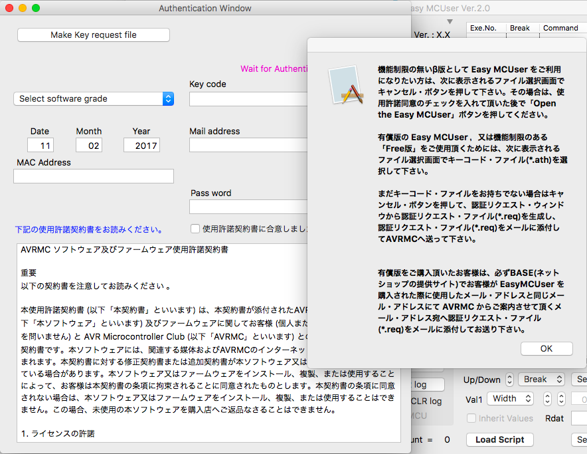Click Exe.No. column header in Easy MCUser

(x=483, y=28)
